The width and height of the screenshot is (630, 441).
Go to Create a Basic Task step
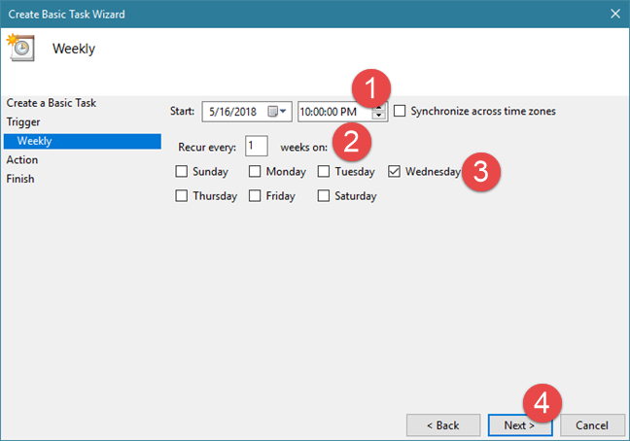(x=52, y=103)
